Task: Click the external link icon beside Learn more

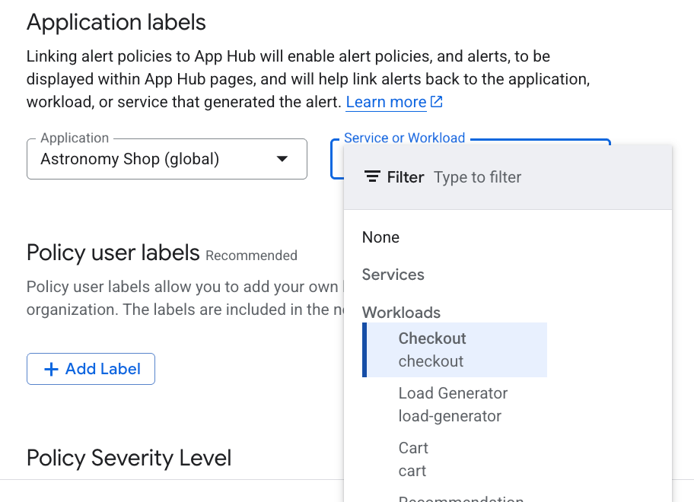Action: tap(435, 101)
